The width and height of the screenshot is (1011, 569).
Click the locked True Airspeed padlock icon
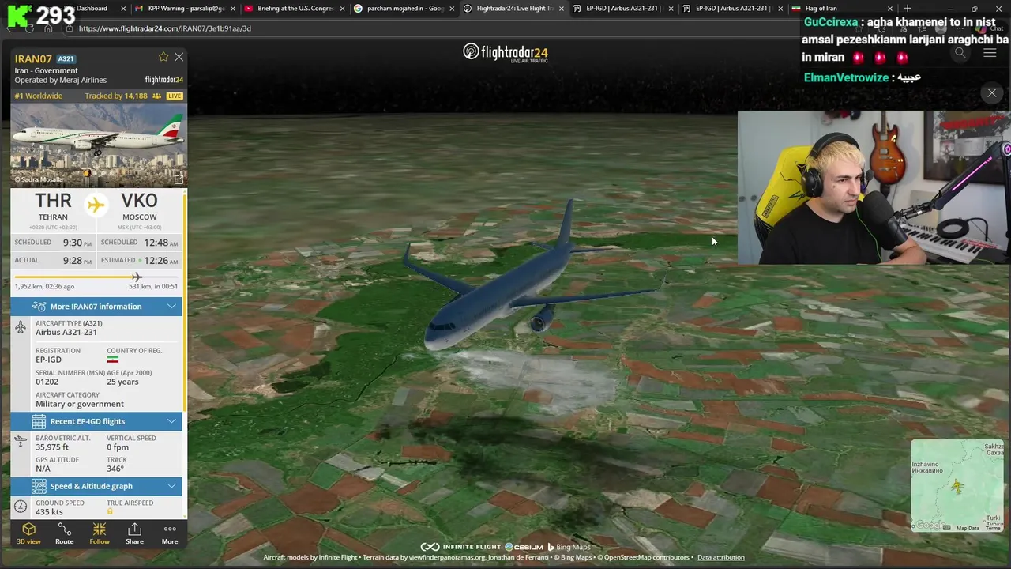click(110, 512)
